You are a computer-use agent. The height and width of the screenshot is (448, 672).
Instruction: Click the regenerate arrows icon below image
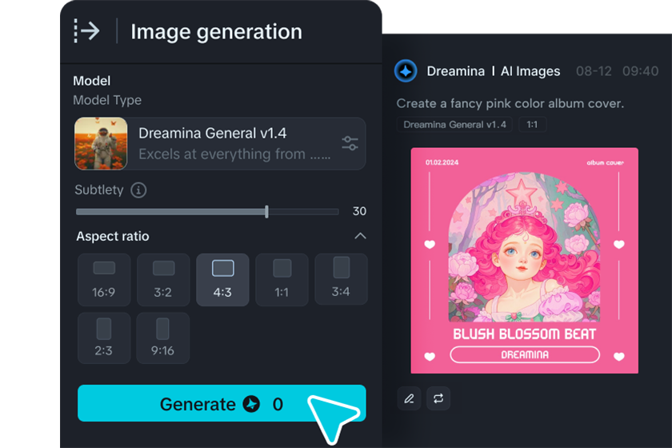[x=438, y=398]
